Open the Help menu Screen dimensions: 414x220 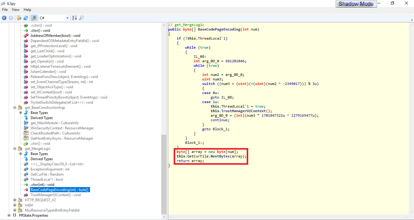(x=27, y=10)
